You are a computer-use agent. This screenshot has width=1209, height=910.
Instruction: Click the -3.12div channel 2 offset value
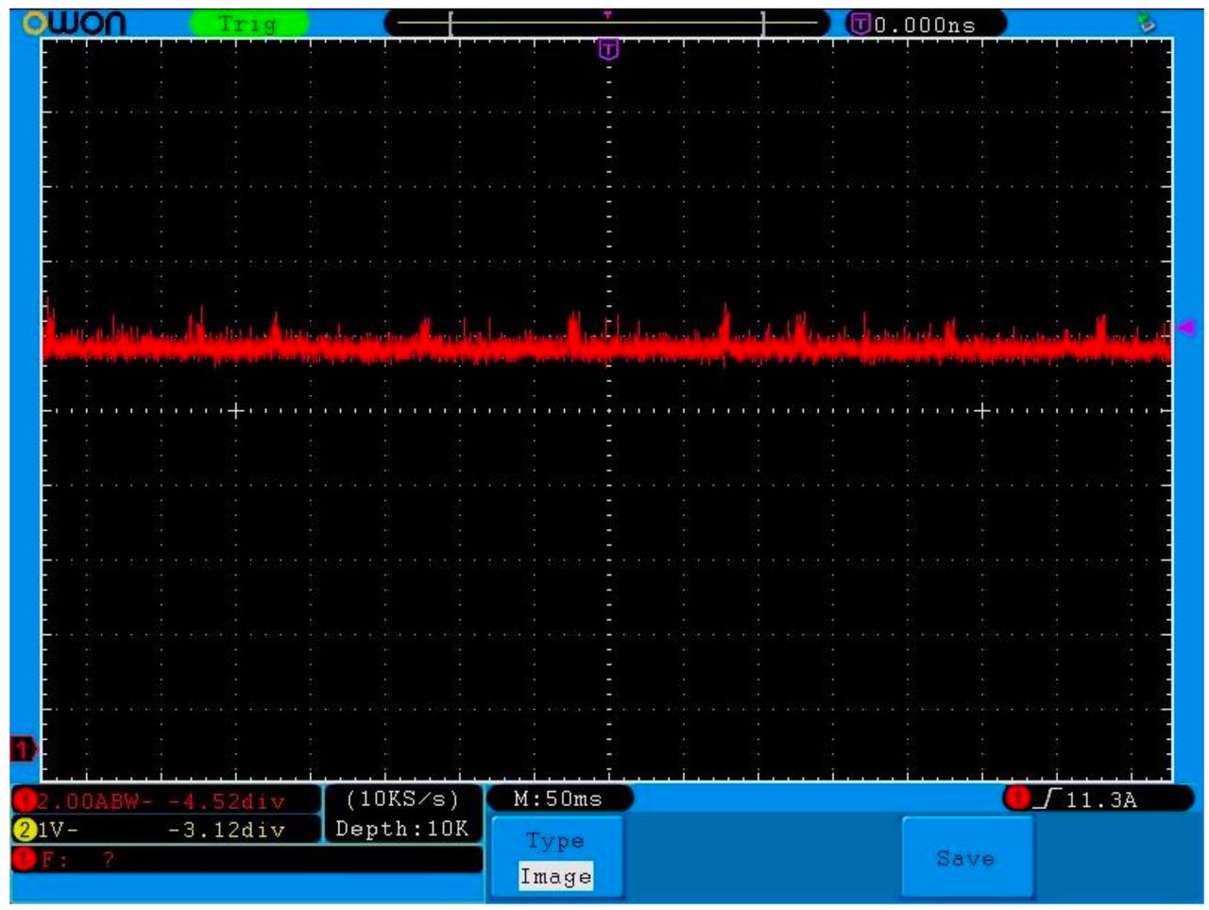pyautogui.click(x=226, y=831)
